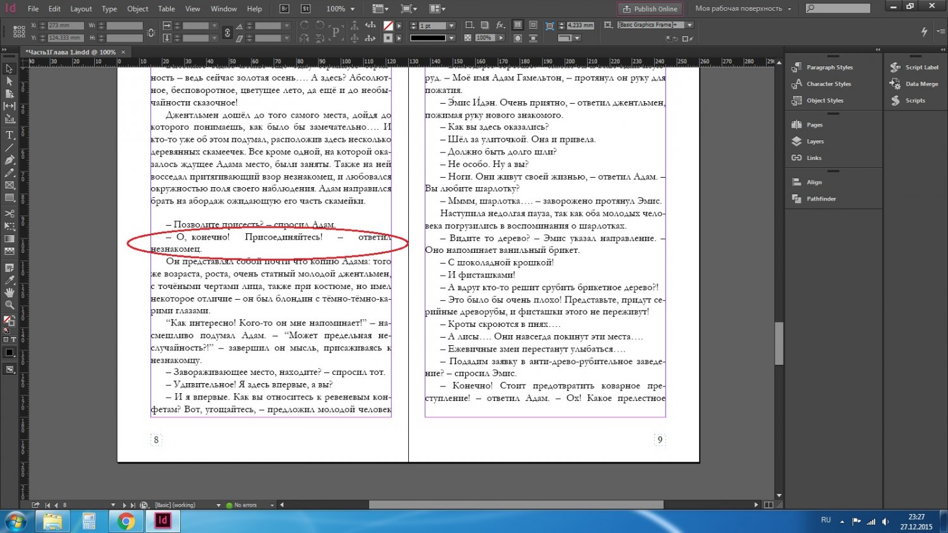Open the Scripts panel
Image resolution: width=948 pixels, height=533 pixels.
(908, 100)
